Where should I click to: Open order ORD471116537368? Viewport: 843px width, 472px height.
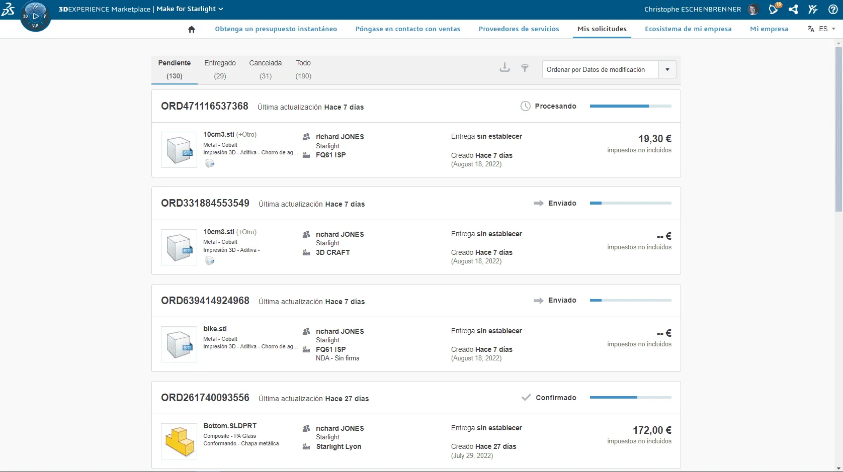pos(204,106)
